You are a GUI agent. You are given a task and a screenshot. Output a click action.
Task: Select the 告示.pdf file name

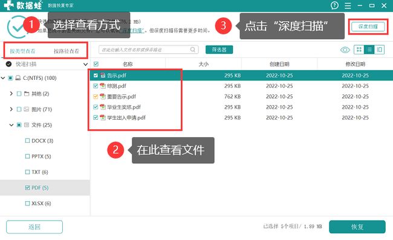coord(117,75)
